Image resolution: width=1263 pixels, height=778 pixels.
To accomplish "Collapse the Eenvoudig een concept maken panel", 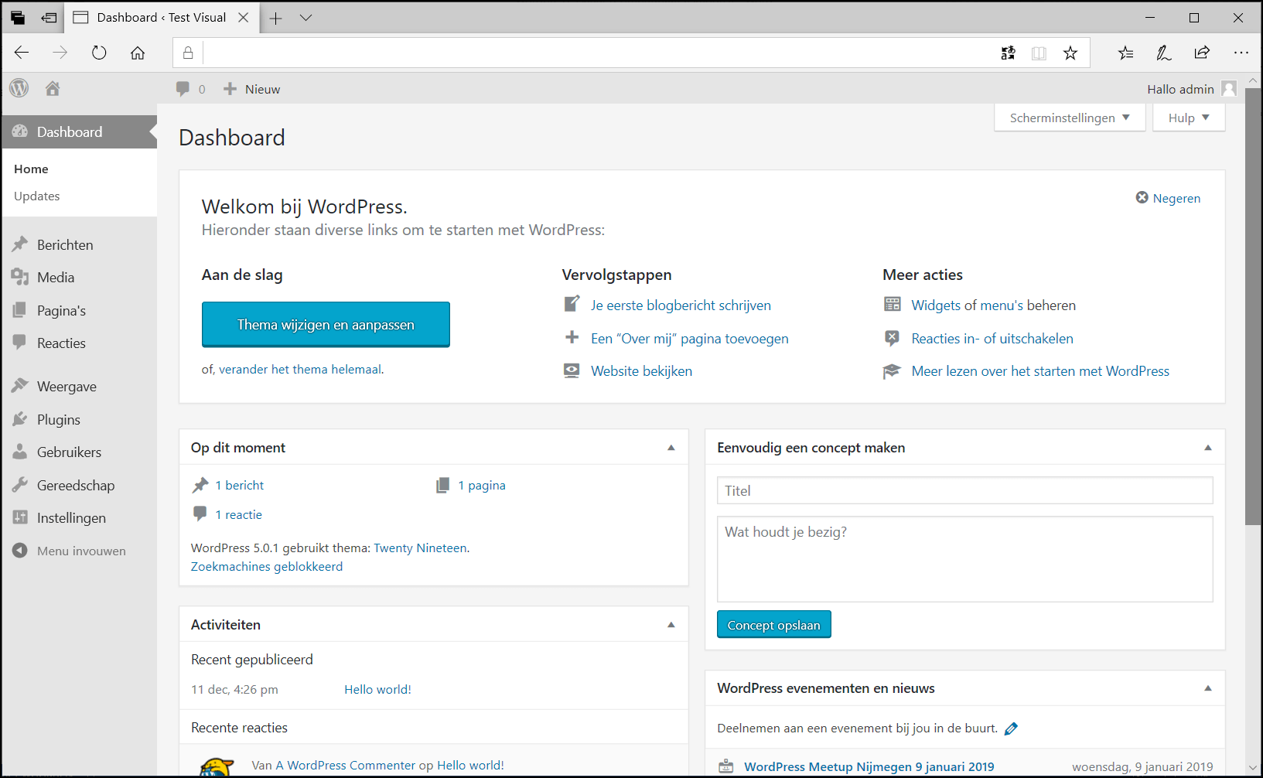I will click(1208, 448).
